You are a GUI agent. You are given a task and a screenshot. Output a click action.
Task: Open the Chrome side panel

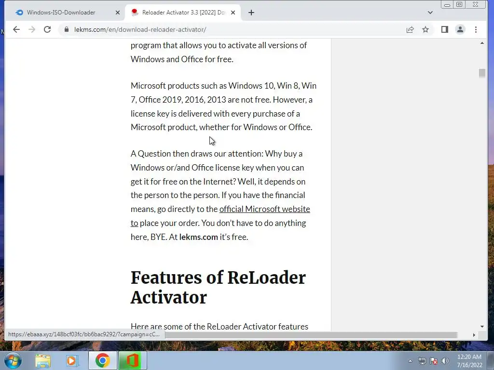[444, 29]
